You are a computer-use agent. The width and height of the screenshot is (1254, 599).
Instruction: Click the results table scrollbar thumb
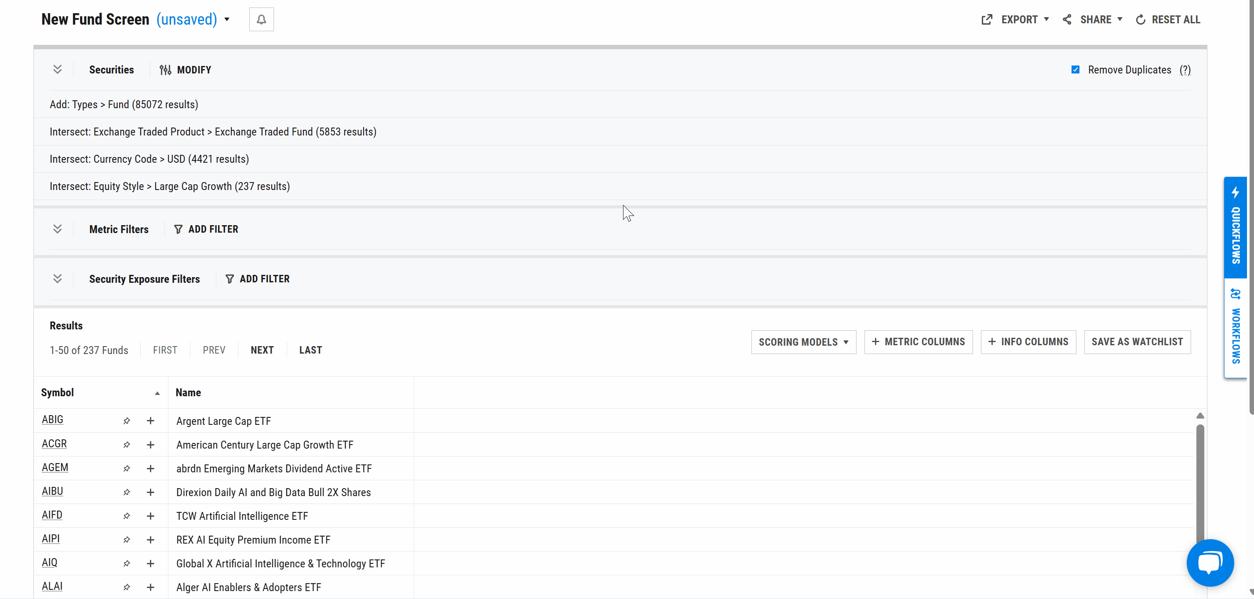tap(1200, 485)
